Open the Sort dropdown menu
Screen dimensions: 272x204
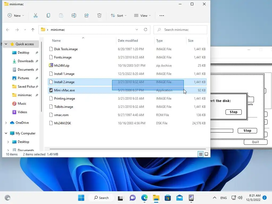click(119, 16)
